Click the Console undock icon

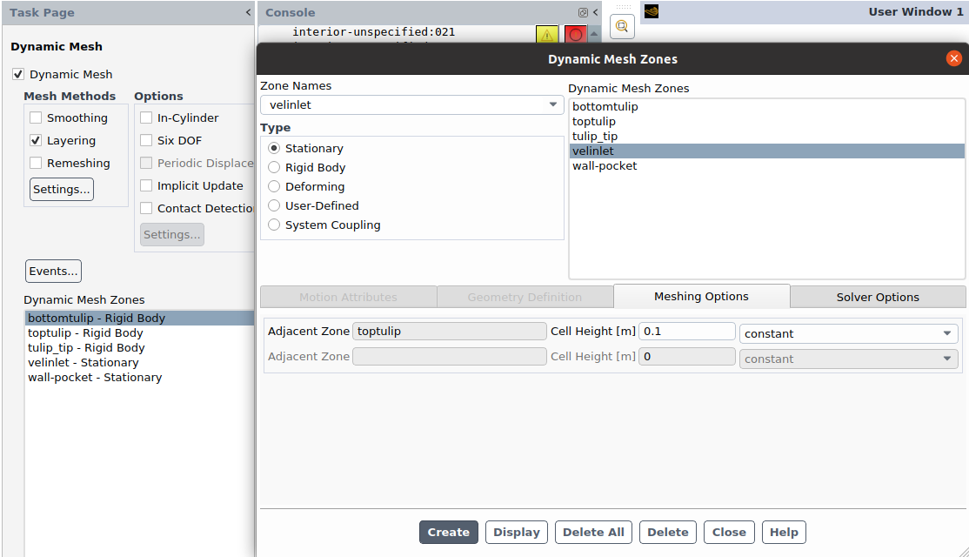[583, 12]
